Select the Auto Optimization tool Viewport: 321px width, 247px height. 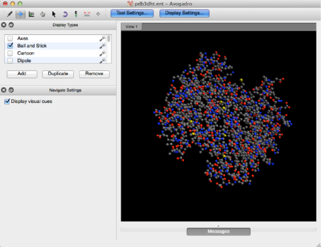point(76,14)
